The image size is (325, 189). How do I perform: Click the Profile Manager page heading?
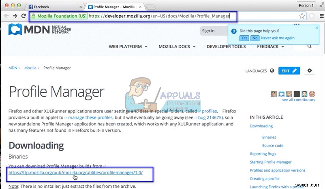pyautogui.click(x=56, y=92)
